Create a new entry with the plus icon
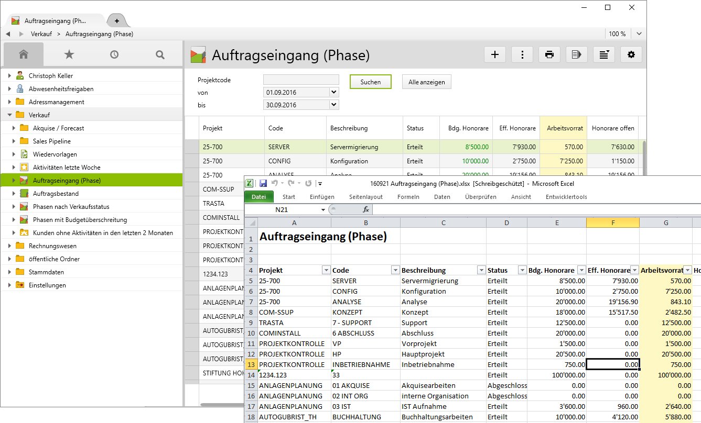701x423 pixels. [495, 54]
